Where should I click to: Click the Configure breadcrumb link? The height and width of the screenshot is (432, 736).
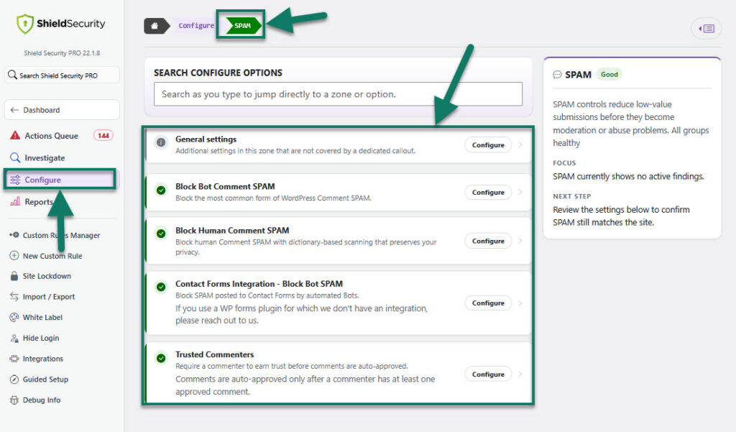(x=196, y=25)
